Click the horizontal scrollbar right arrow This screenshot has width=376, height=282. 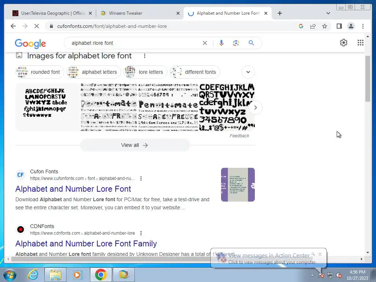tap(362, 259)
